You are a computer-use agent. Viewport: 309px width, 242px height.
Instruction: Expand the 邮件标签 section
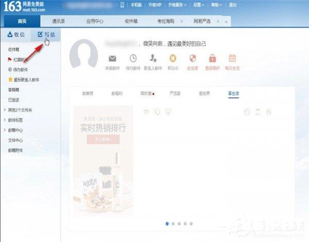[x=5, y=120]
